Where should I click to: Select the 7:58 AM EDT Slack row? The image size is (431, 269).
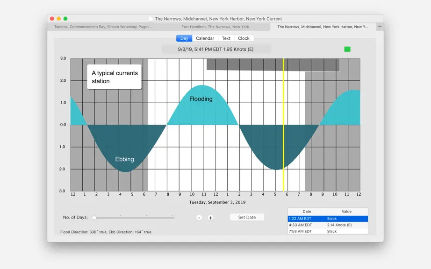pos(328,231)
